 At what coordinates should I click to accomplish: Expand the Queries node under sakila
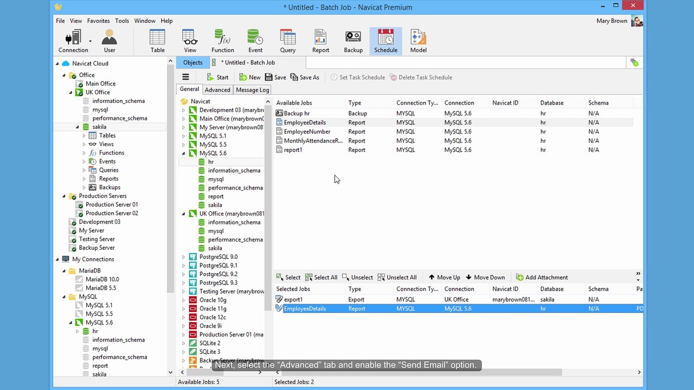click(84, 170)
